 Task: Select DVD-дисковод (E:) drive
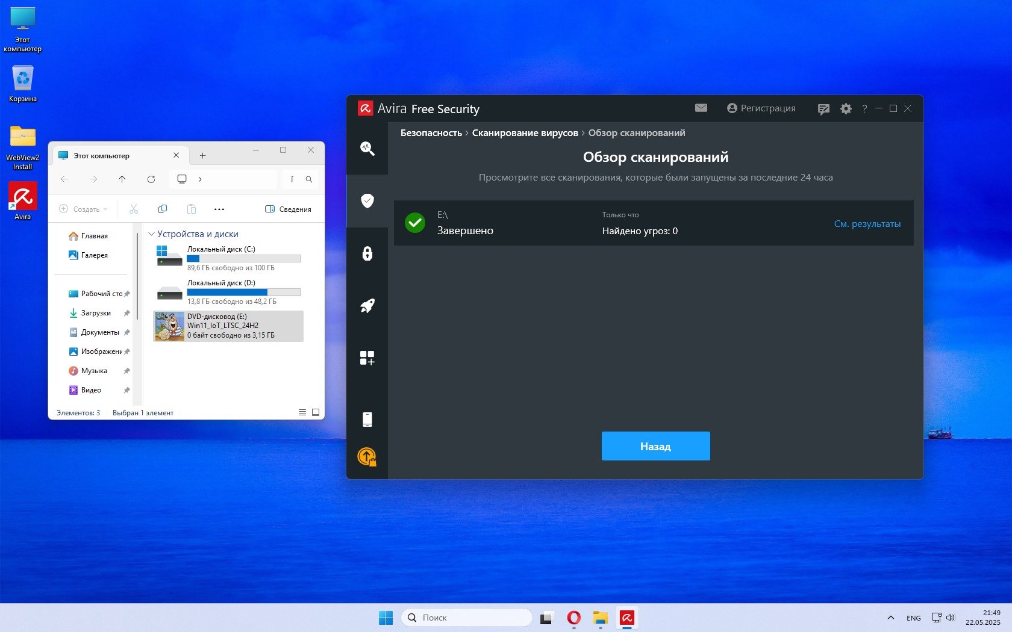(x=228, y=326)
